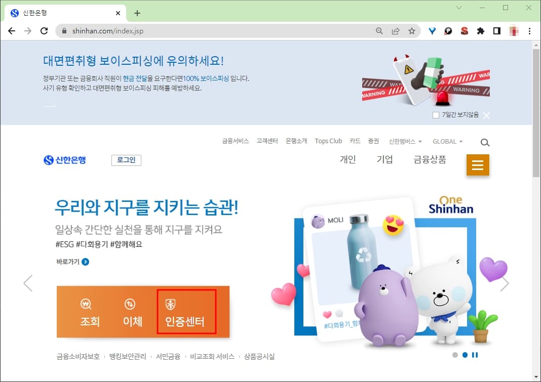The image size is (541, 382).
Task: Click the browser back arrow
Action: pyautogui.click(x=11, y=31)
